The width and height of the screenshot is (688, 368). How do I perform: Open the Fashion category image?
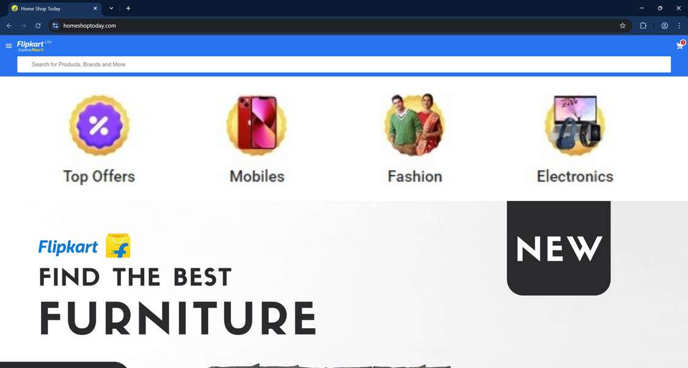coord(415,124)
